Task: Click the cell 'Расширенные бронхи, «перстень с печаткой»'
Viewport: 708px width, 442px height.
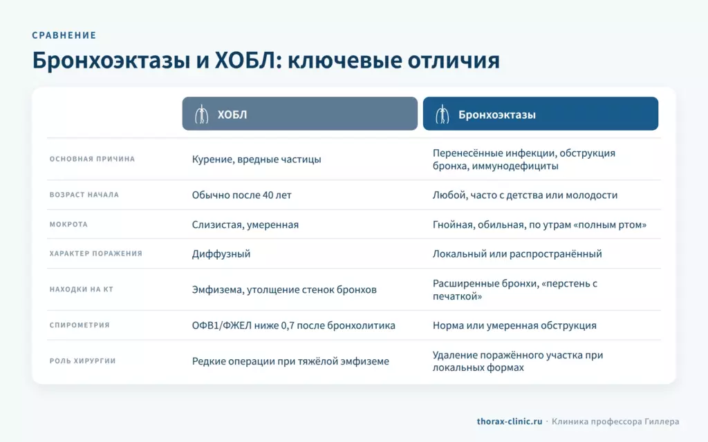Action: pyautogui.click(x=514, y=289)
